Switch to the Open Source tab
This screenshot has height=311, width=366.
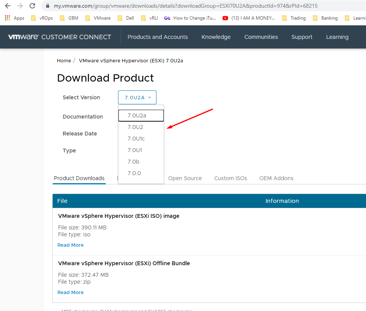185,178
